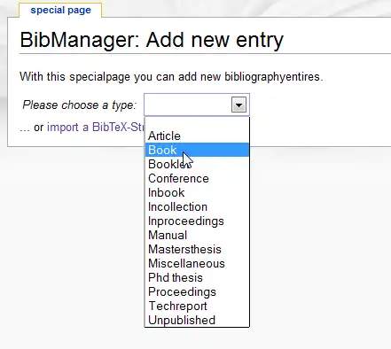Click inside the type combo box field
Image resolution: width=391 pixels, height=349 pixels.
188,105
